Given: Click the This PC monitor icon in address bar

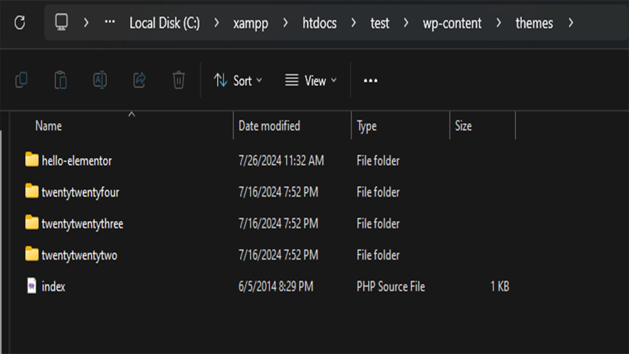Looking at the screenshot, I should pyautogui.click(x=61, y=22).
